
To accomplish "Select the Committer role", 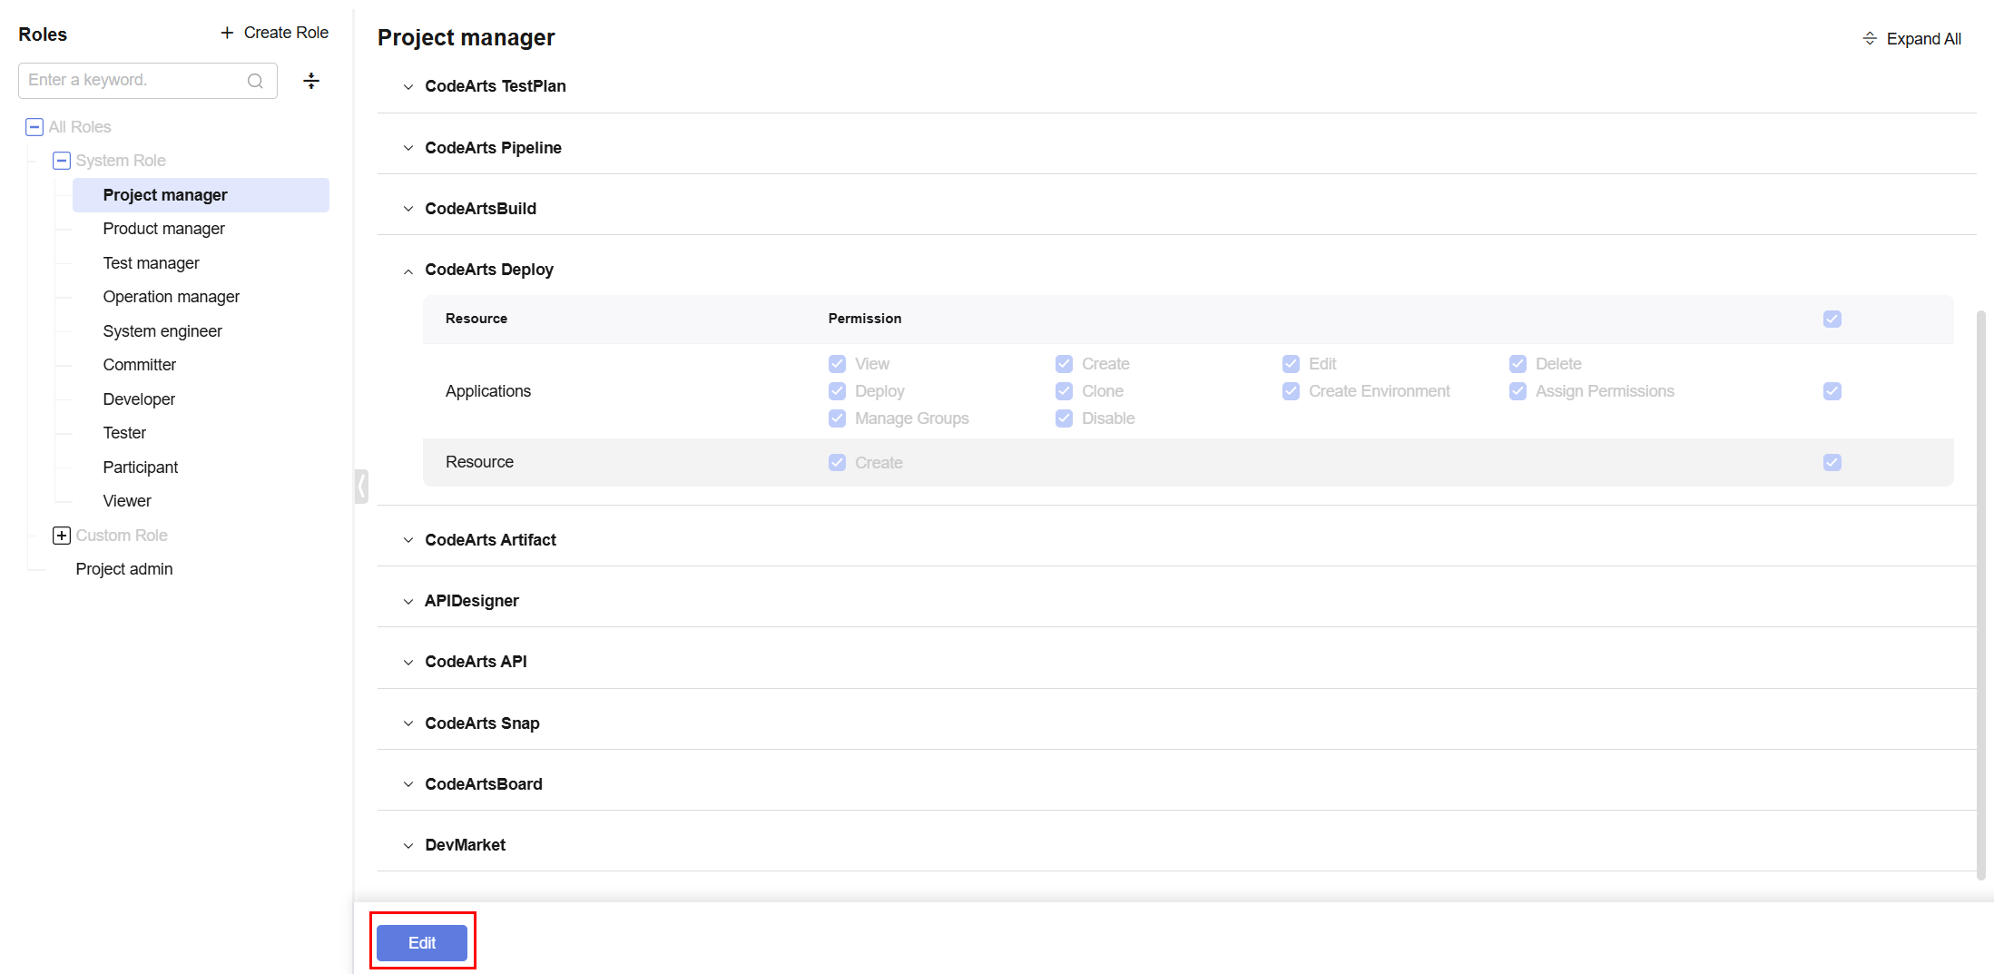I will tap(139, 365).
